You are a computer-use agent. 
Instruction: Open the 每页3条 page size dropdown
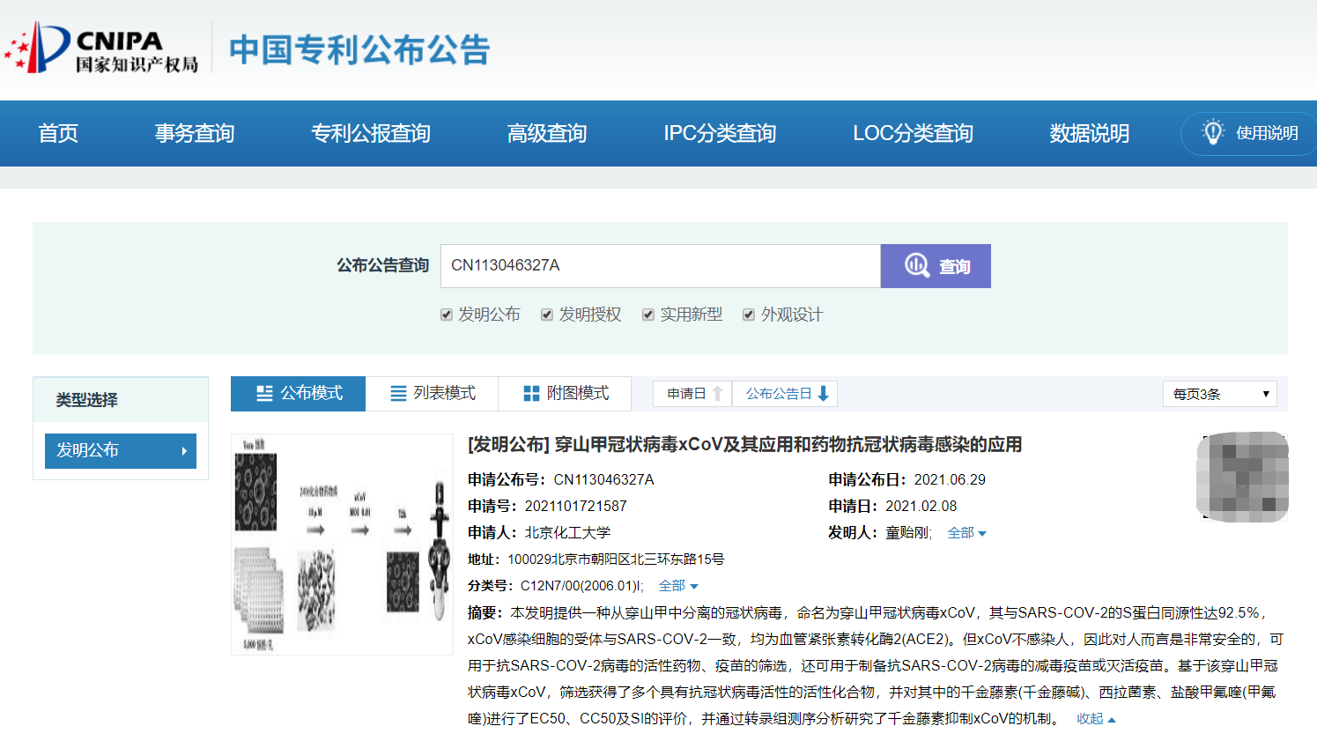pyautogui.click(x=1219, y=394)
